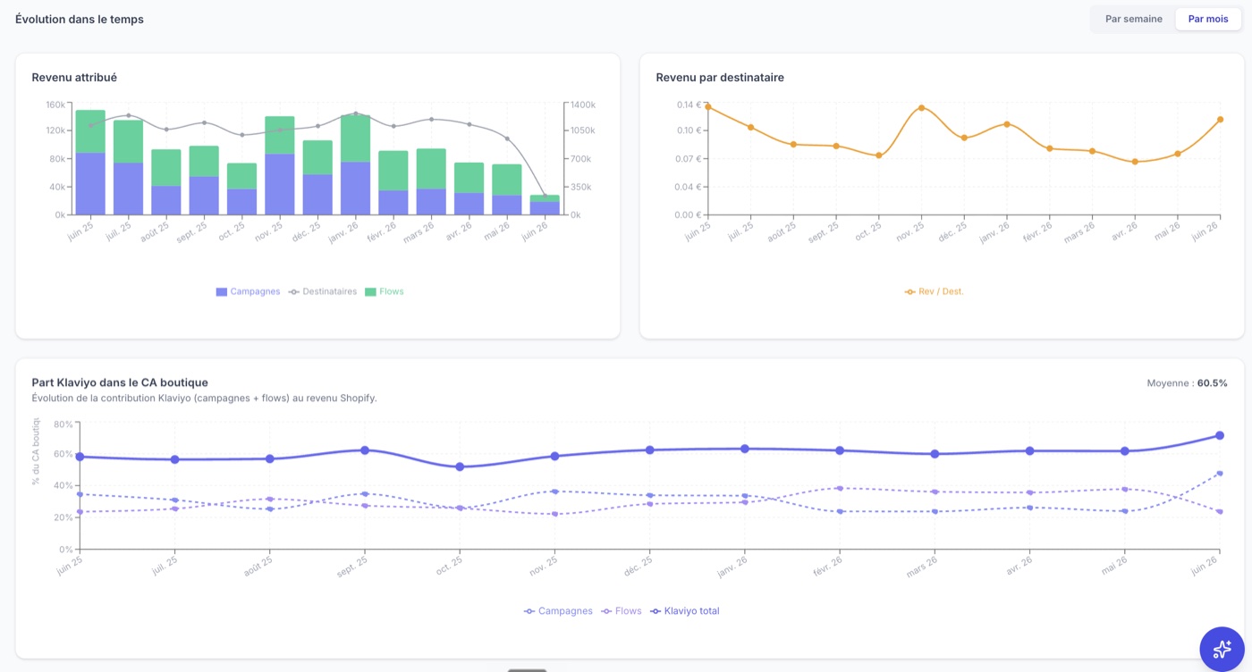Click oct. 25 Klaviyo total data point
This screenshot has width=1252, height=672.
[x=460, y=466]
